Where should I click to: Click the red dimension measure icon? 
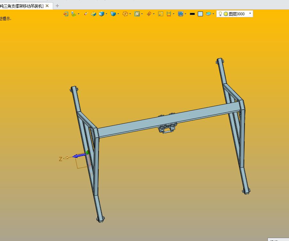pos(169,14)
